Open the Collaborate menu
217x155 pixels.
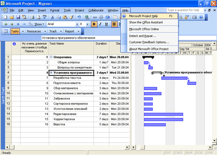(x=96, y=11)
